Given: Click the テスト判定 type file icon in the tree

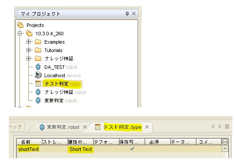Looking at the screenshot, I should coord(38,83).
